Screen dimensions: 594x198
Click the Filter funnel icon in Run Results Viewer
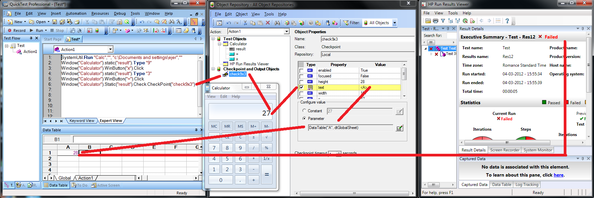point(443,21)
